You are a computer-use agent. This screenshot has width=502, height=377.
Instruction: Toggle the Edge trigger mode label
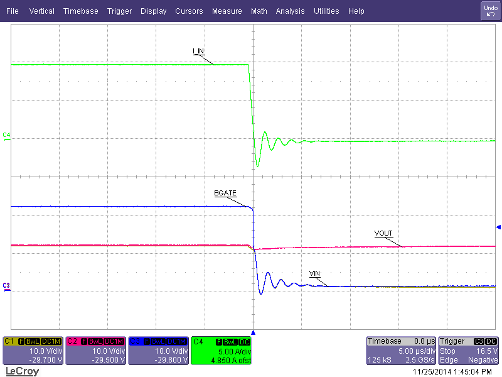[x=448, y=360]
